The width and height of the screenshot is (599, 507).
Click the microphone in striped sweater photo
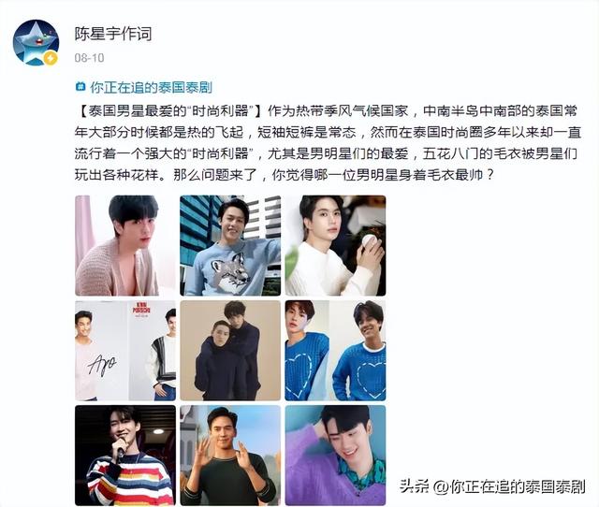coord(122,447)
